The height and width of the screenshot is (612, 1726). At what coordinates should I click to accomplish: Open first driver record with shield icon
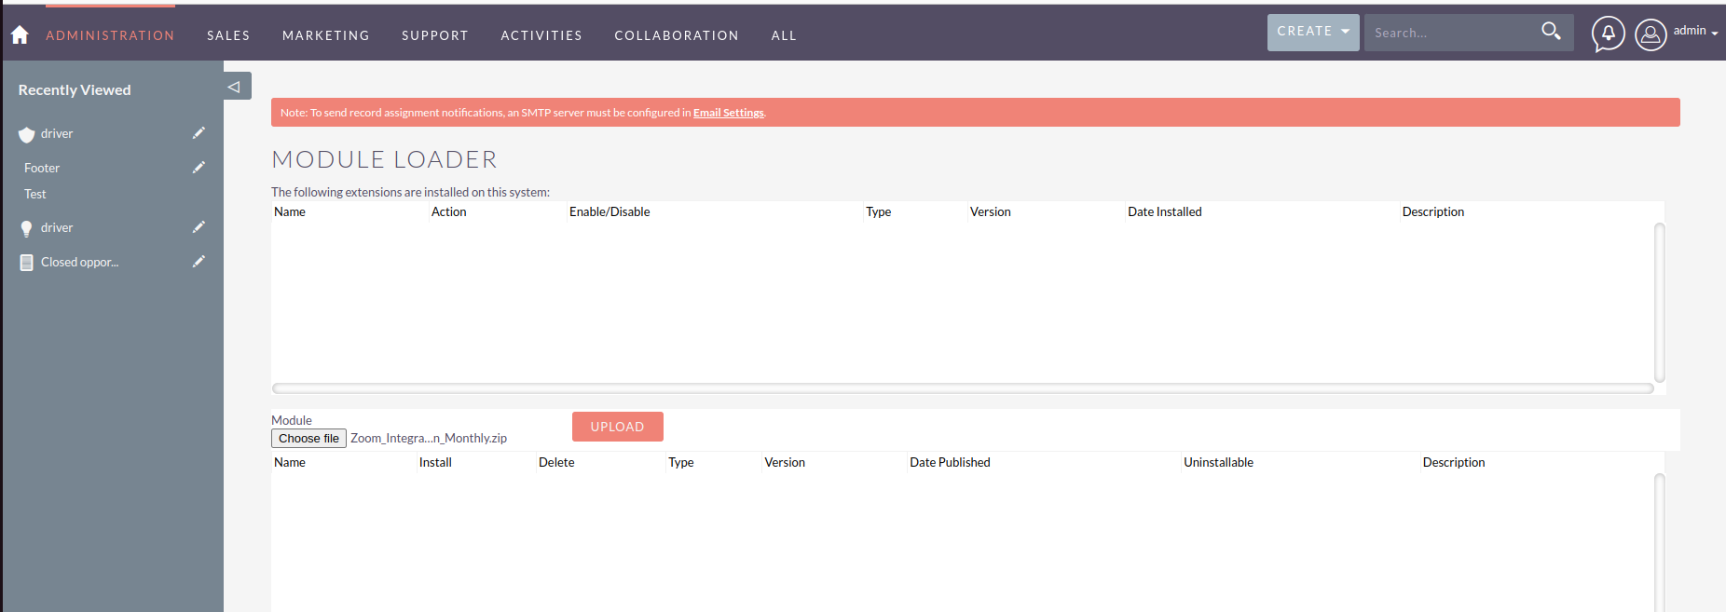(x=57, y=133)
